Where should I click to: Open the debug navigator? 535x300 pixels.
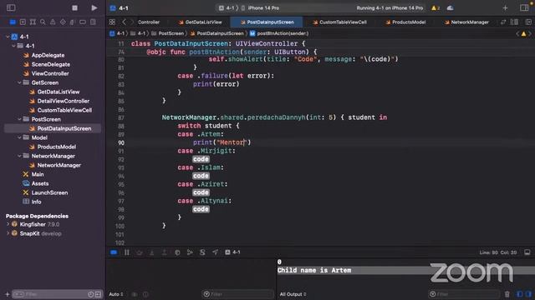[x=73, y=22]
